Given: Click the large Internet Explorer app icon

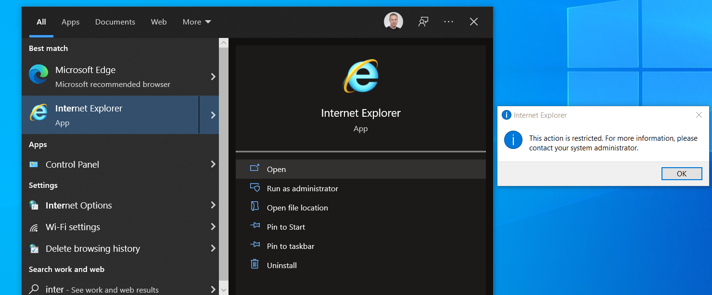Looking at the screenshot, I should tap(360, 76).
